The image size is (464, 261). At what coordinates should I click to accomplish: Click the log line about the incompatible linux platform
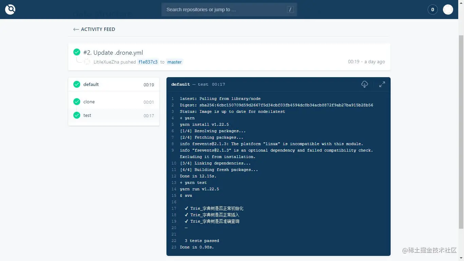(271, 144)
